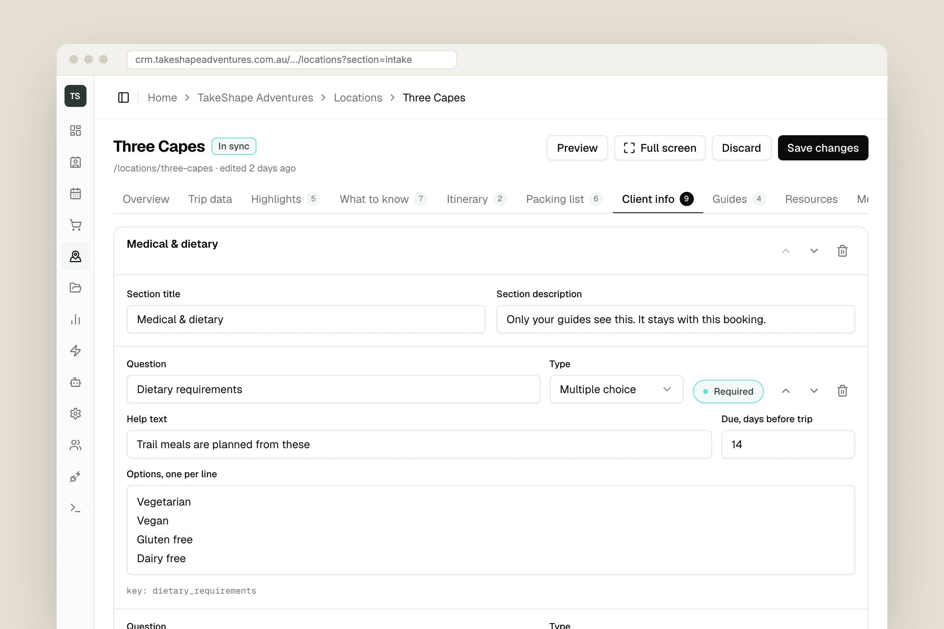
Task: Click the Three Capes breadcrumb text
Action: 434,97
